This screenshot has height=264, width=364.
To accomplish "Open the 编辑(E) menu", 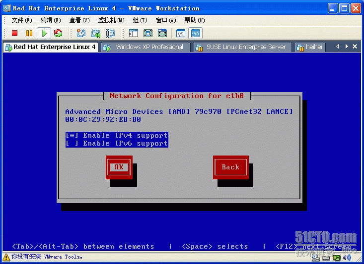I will pyautogui.click(x=50, y=20).
